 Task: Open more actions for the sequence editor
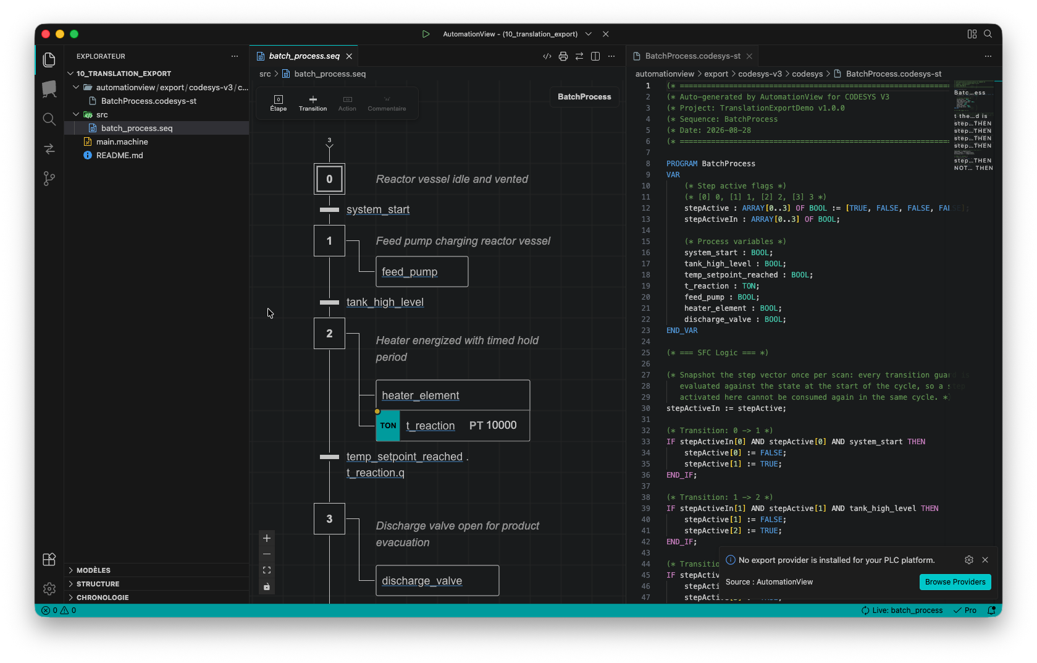611,56
